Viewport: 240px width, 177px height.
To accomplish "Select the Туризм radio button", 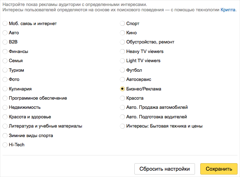I will click(5, 70).
